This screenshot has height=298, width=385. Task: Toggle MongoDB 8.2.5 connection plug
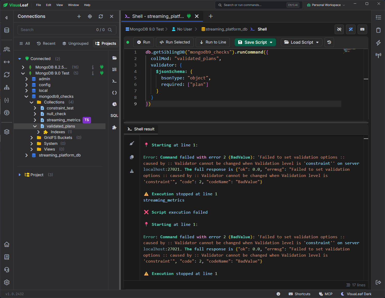(102, 67)
